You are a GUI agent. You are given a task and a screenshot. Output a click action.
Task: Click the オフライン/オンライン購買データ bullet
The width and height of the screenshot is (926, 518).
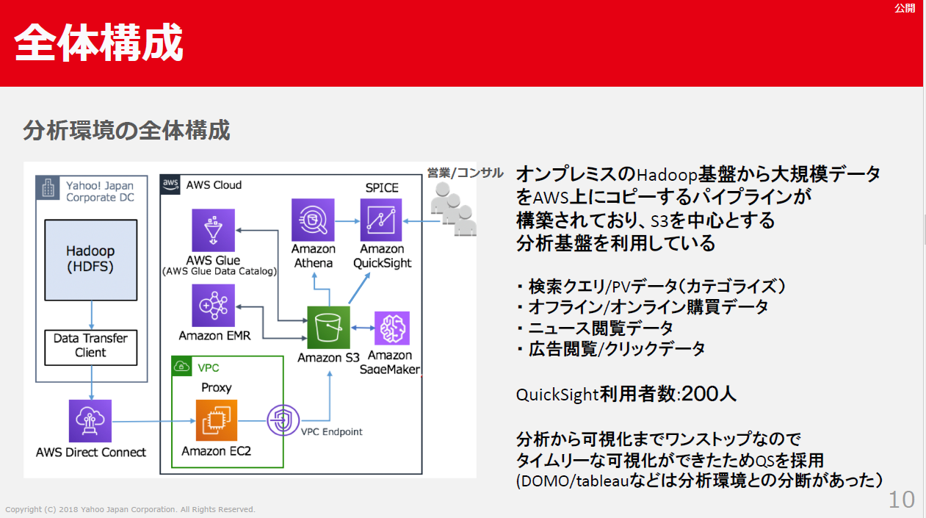[x=642, y=307]
